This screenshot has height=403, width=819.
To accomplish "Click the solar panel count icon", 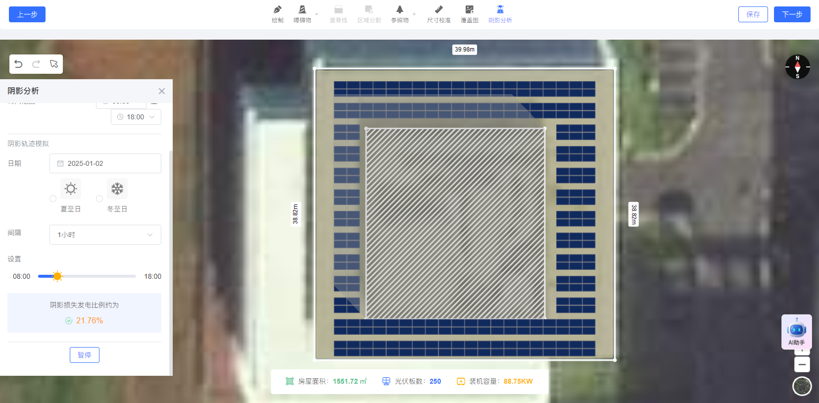I will (x=386, y=381).
